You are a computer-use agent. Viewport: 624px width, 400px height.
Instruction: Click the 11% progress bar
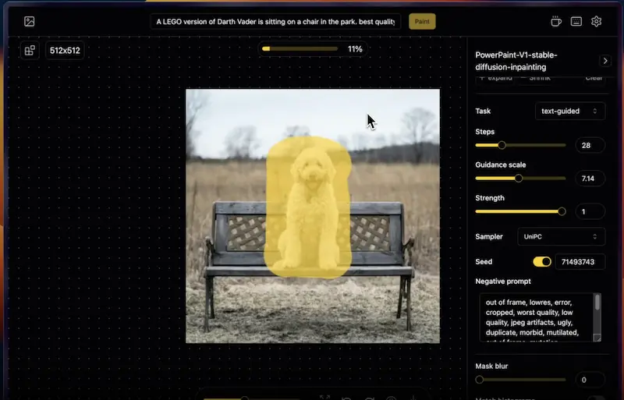tap(300, 49)
